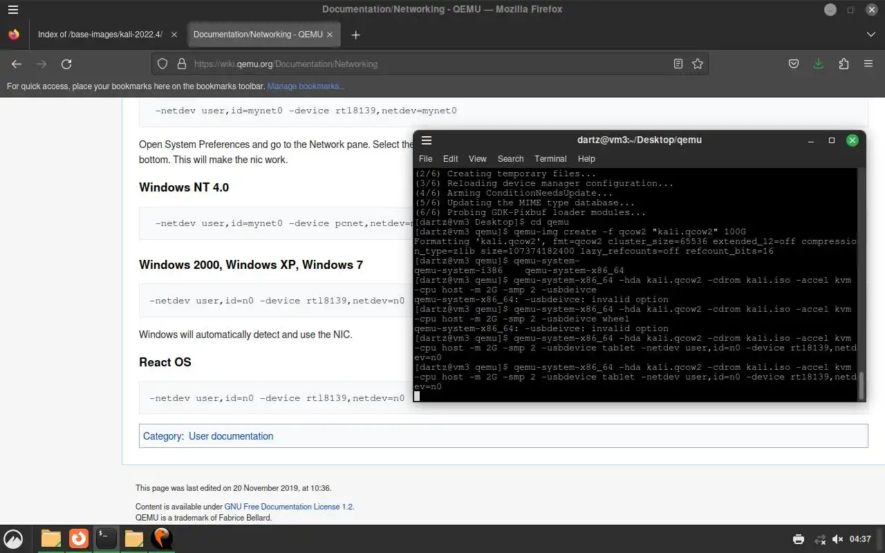The image size is (885, 553).
Task: Open the Manage bookmarks link
Action: [306, 86]
